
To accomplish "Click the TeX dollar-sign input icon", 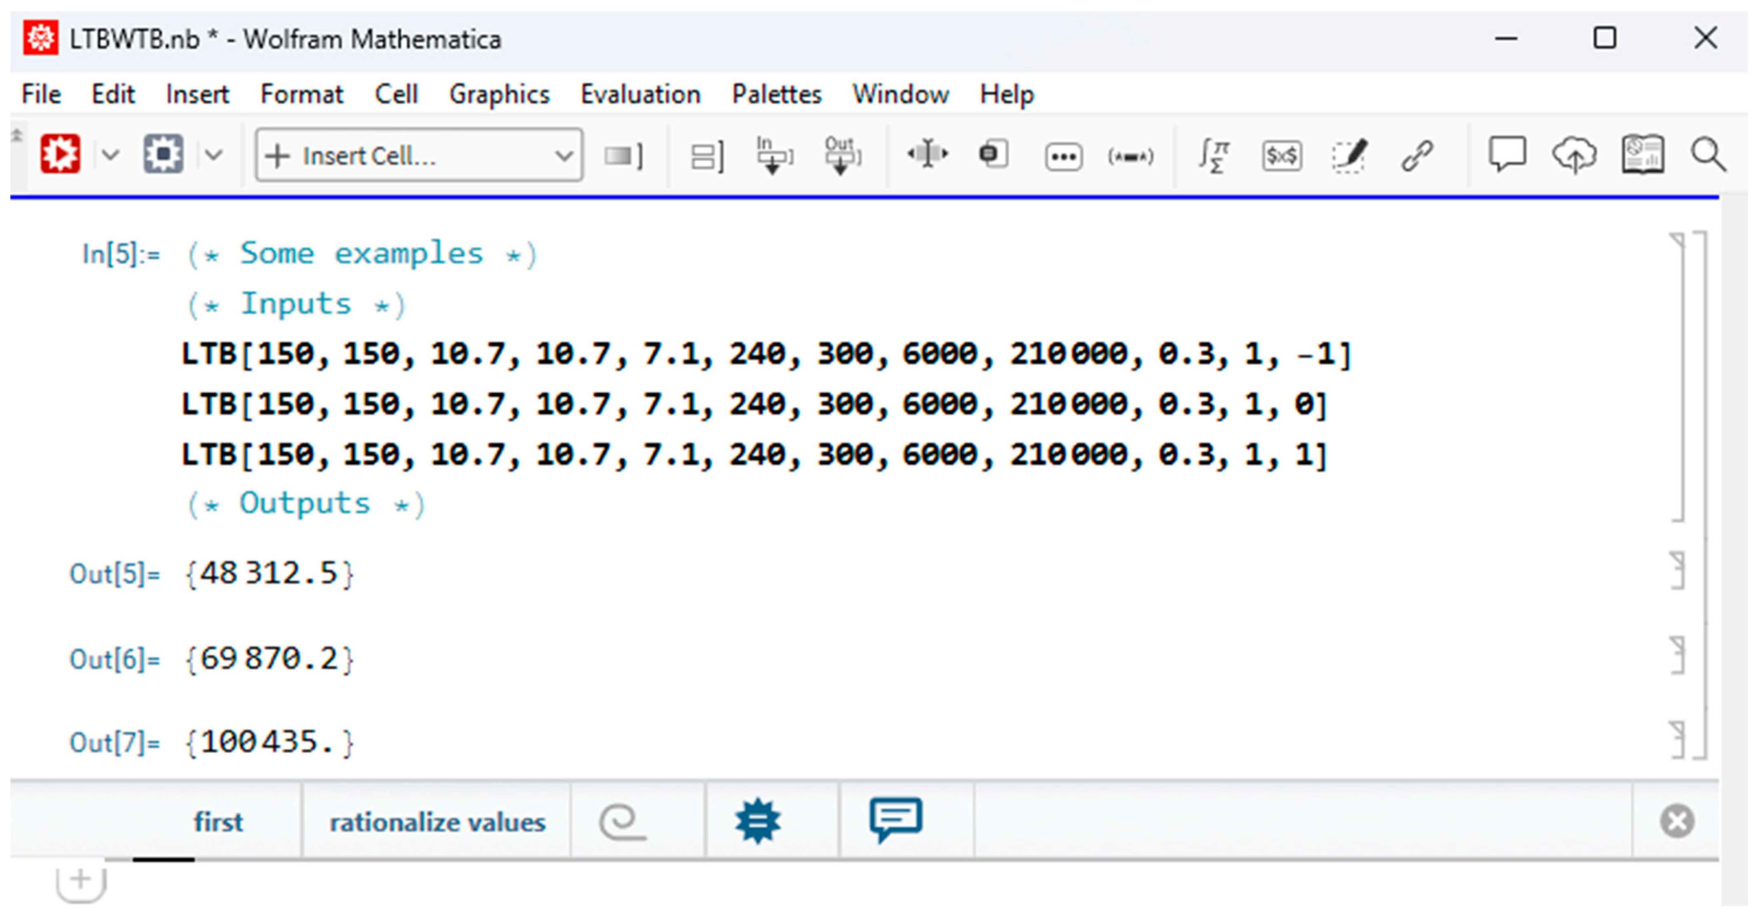I will [x=1282, y=156].
